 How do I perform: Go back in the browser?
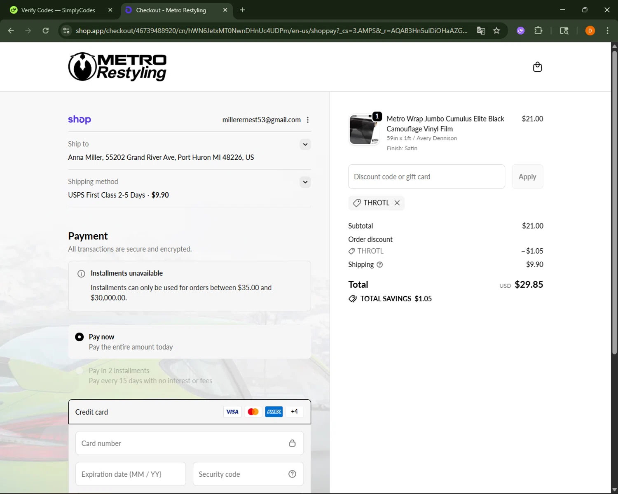pyautogui.click(x=11, y=30)
